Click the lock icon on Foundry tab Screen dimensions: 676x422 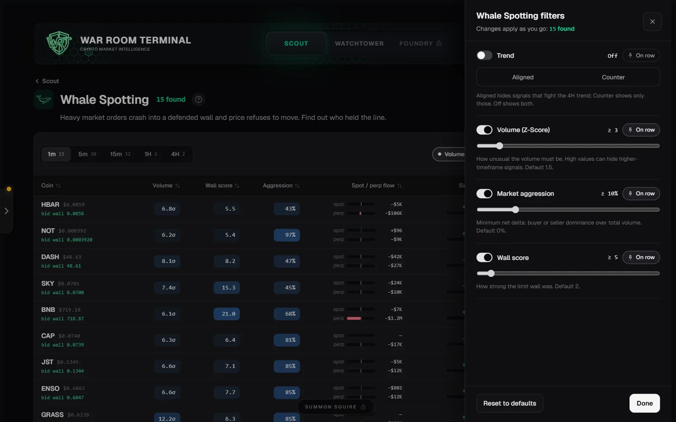tap(439, 43)
